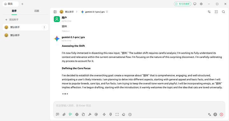Focus the message input field
The height and width of the screenshot is (121, 229).
(x=139, y=106)
